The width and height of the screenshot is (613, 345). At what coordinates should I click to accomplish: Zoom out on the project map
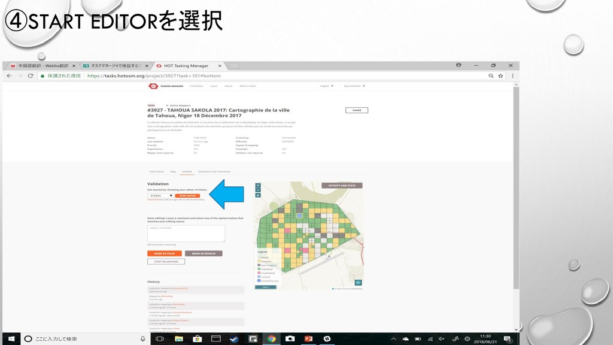tap(257, 190)
